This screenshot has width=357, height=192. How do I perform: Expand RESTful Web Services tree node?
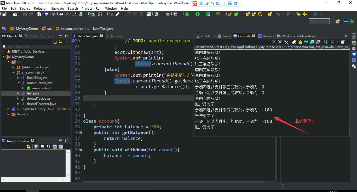tap(3, 52)
